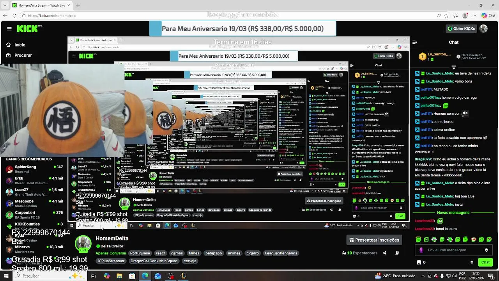Open the user profile avatar menu

[x=483, y=28]
